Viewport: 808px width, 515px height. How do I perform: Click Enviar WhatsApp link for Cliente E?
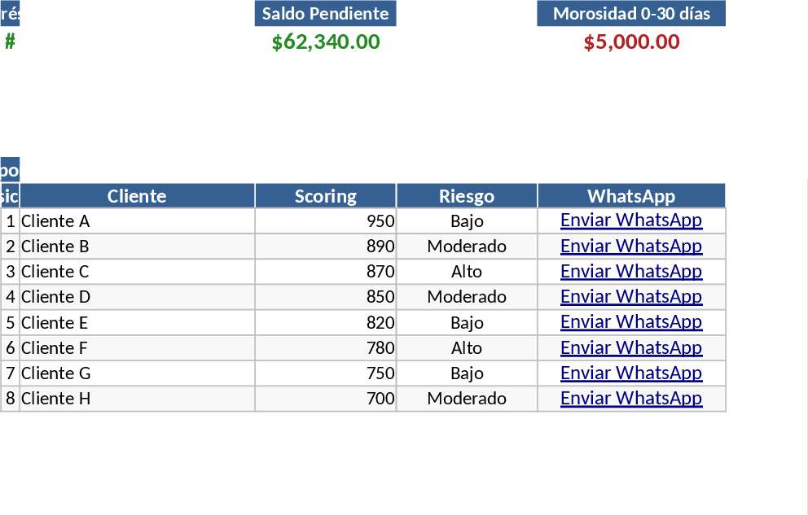point(630,322)
